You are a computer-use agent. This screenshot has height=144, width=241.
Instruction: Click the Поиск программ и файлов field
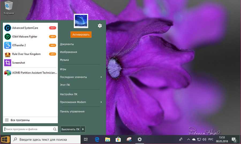pyautogui.click(x=28, y=129)
